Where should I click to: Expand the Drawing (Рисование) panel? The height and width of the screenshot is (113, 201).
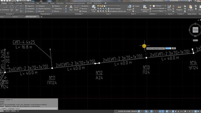pos(10,14)
